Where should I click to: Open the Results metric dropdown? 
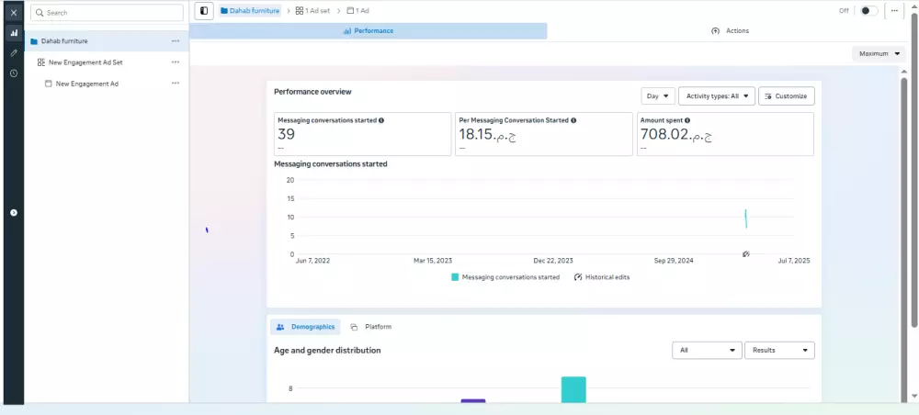pyautogui.click(x=779, y=350)
